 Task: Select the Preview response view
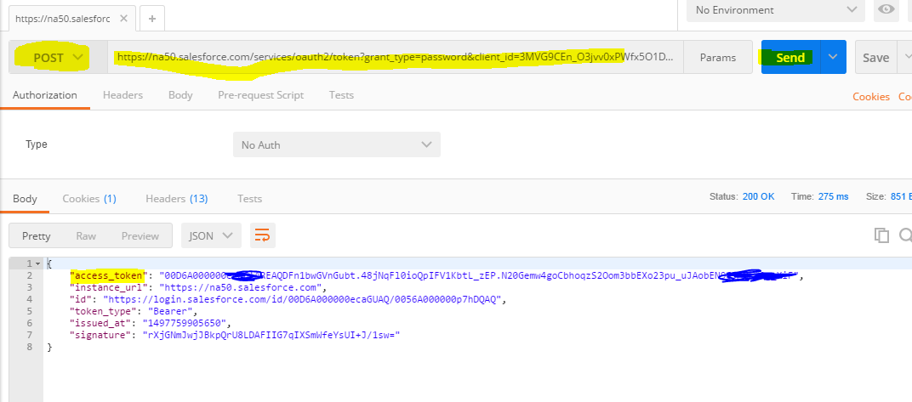click(x=140, y=236)
